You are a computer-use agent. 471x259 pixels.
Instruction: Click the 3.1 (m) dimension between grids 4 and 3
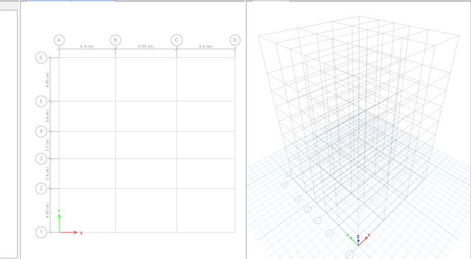click(48, 145)
